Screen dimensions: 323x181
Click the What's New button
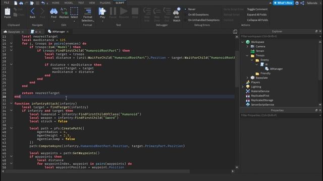(283, 3)
